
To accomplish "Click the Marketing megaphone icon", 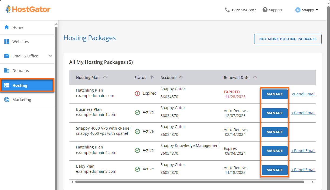I will tap(6, 99).
